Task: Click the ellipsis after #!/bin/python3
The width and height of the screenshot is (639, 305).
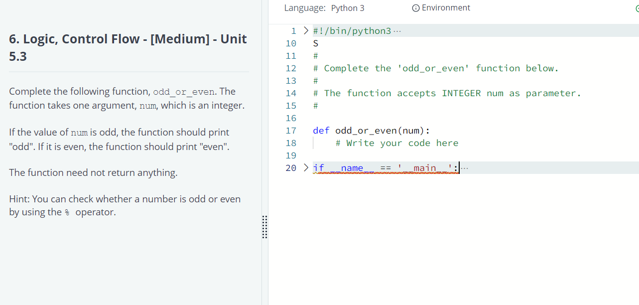Action: click(x=396, y=31)
